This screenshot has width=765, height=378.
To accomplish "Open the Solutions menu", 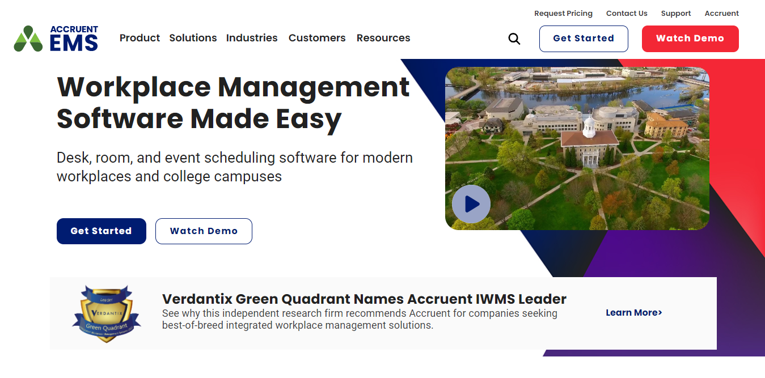I will 193,38.
